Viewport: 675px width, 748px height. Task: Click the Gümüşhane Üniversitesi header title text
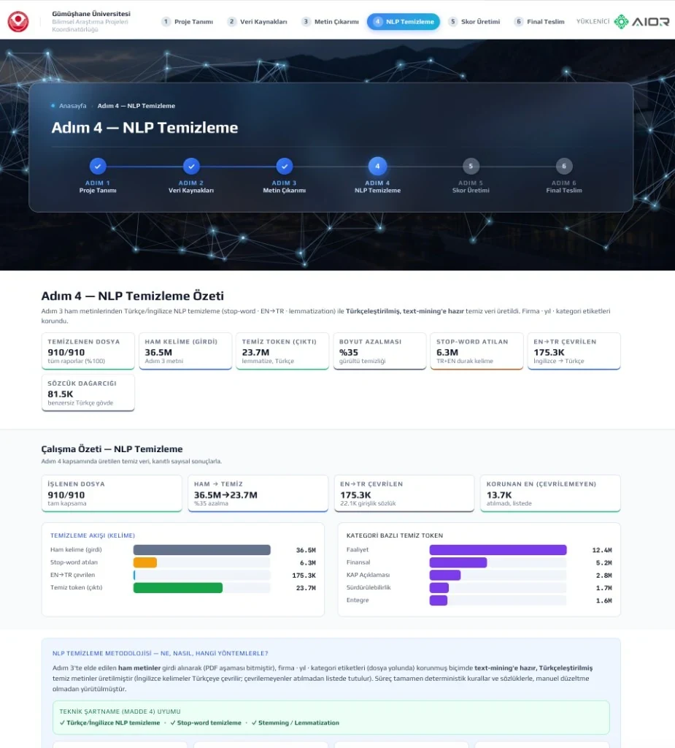click(91, 13)
